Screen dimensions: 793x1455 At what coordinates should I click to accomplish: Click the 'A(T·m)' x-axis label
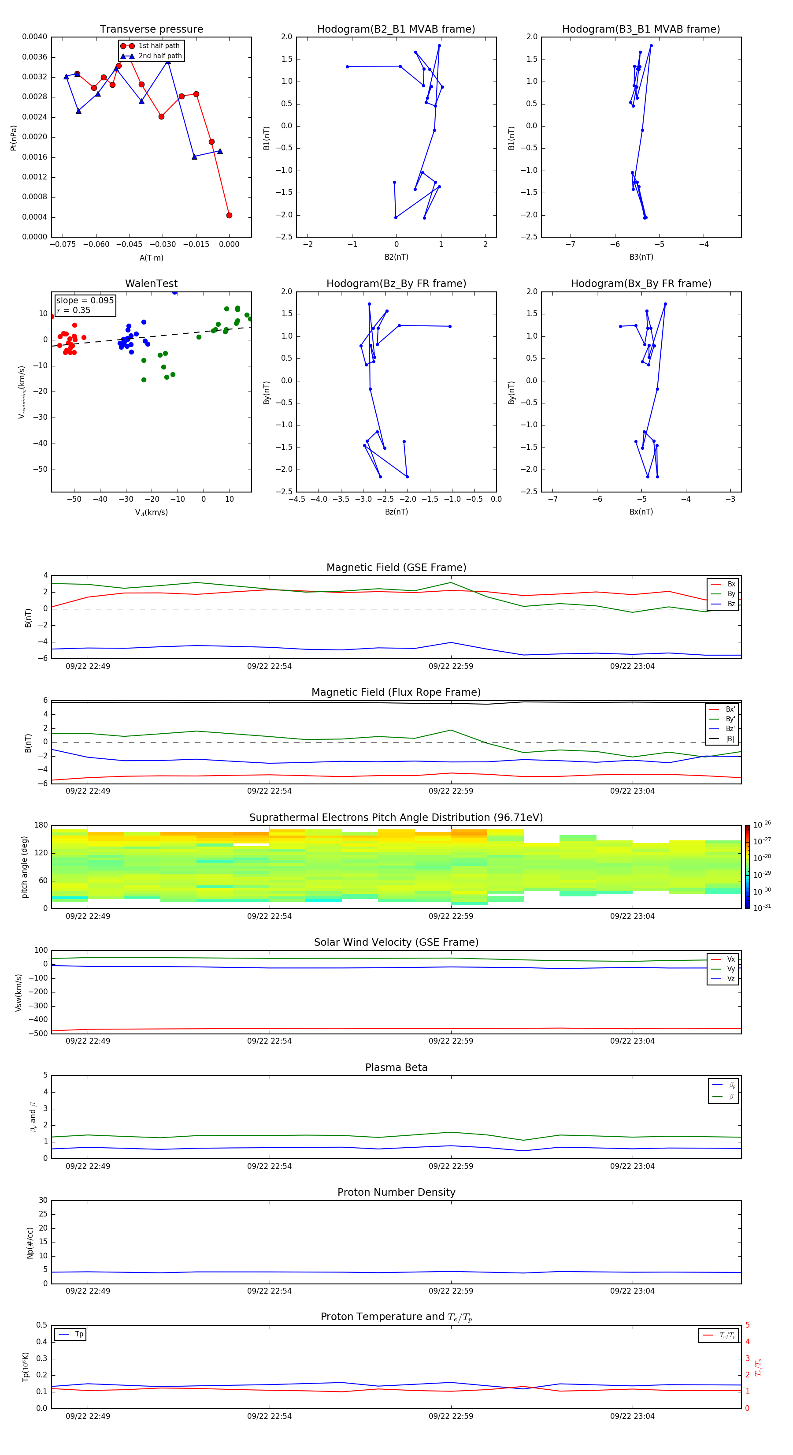[151, 257]
